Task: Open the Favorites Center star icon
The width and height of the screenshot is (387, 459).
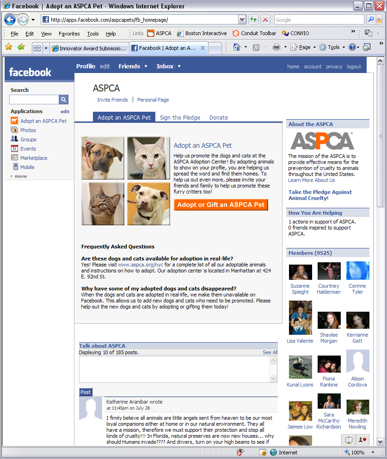Action: (x=8, y=47)
